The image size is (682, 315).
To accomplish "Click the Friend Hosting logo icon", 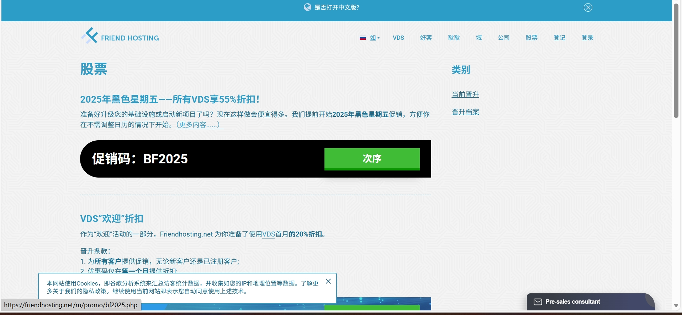I will click(90, 36).
